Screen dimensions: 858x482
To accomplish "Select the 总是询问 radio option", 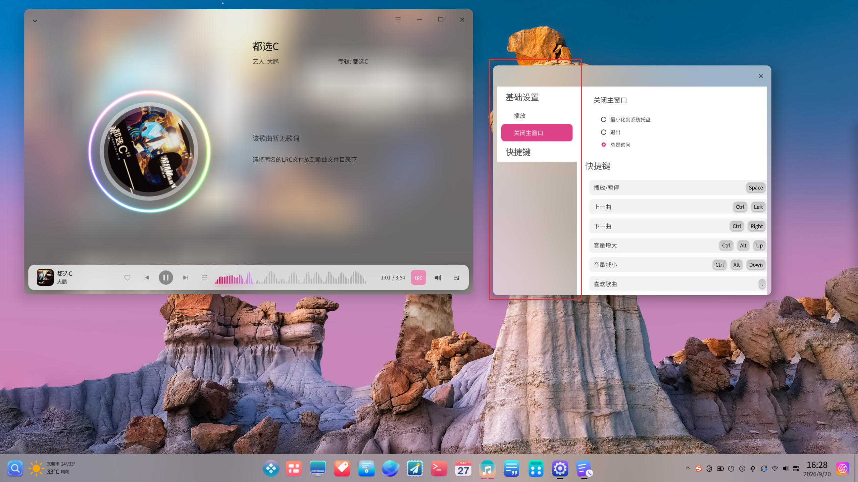I will (x=603, y=145).
